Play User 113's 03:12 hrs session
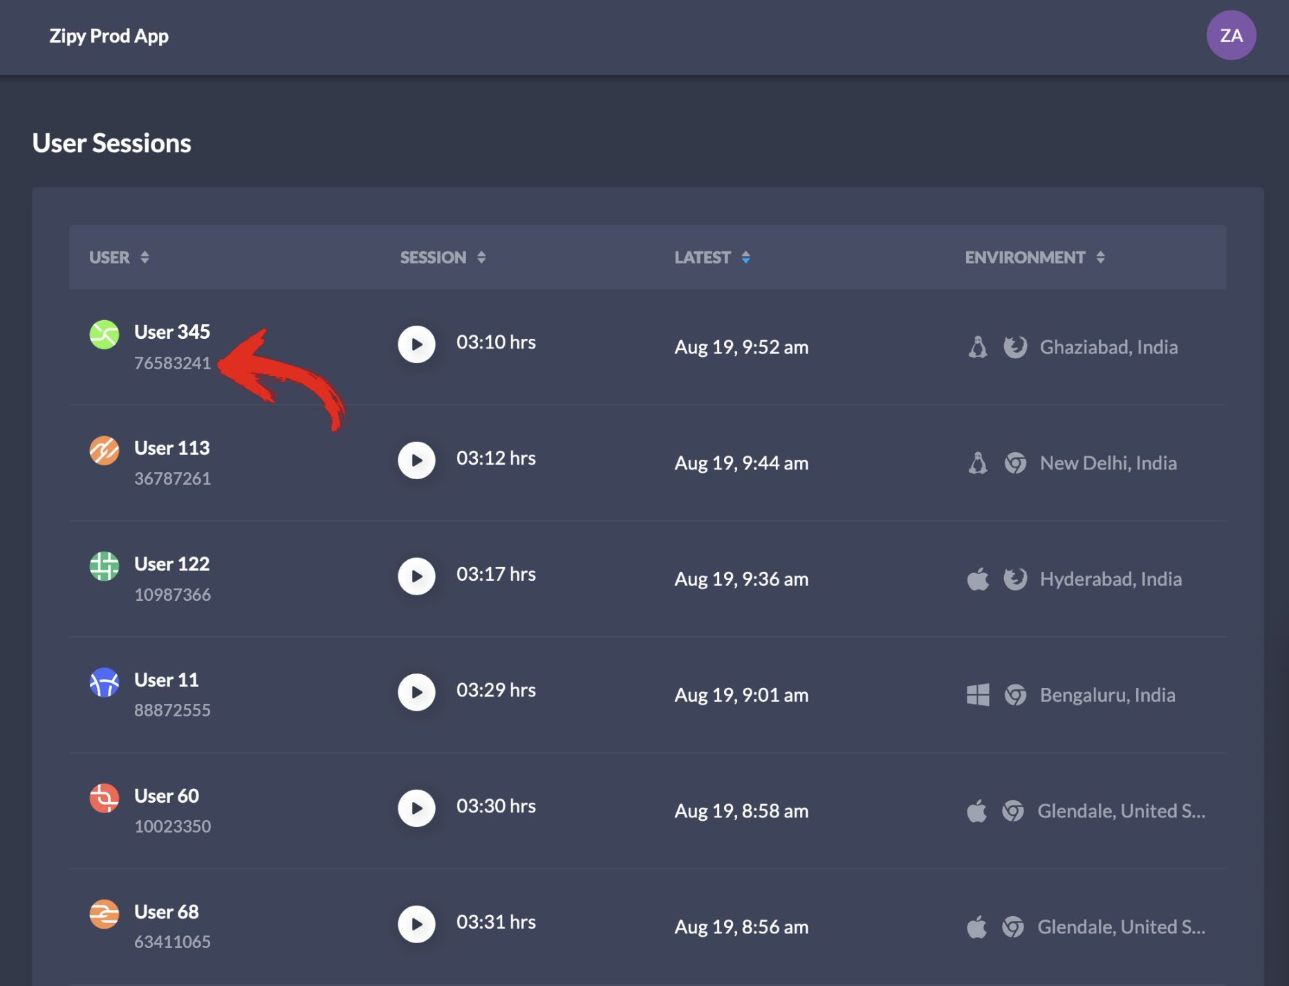The image size is (1289, 986). (416, 461)
